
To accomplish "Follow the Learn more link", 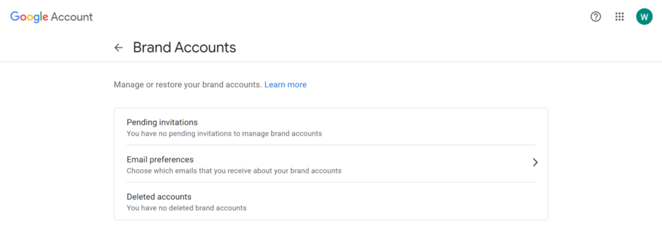I will point(285,85).
